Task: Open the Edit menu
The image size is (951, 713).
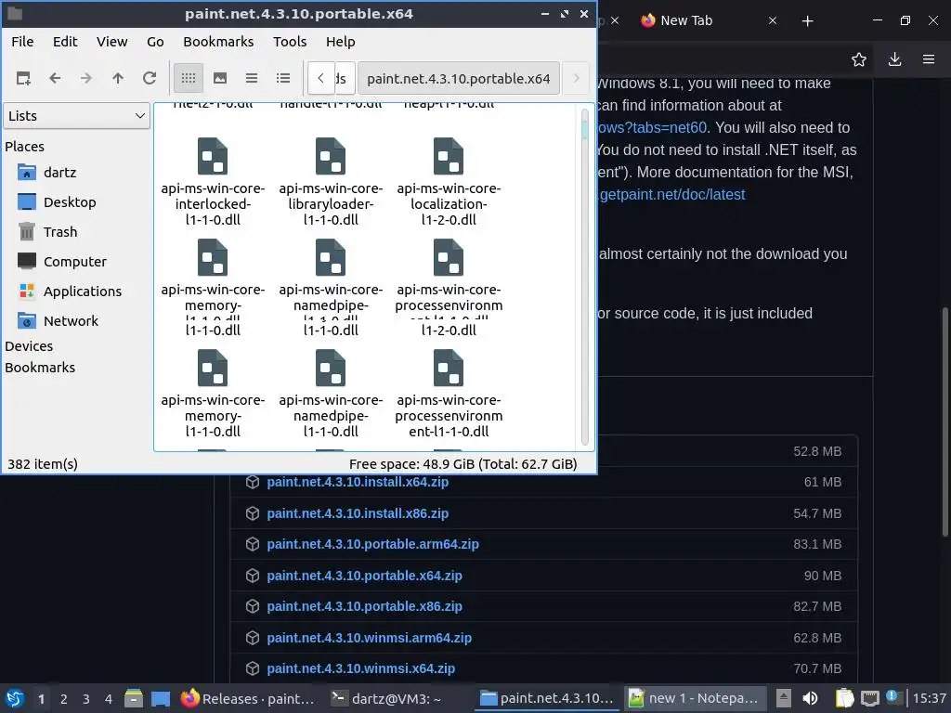Action: click(65, 42)
